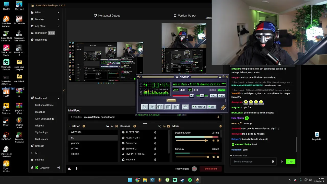Toggle the vertical display phone icon

point(112,126)
